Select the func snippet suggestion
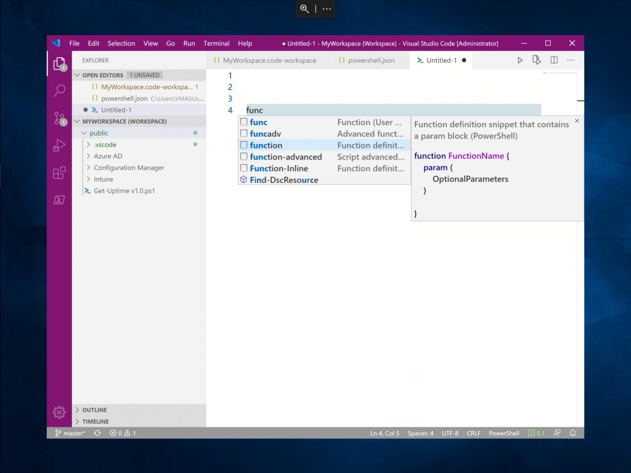The height and width of the screenshot is (473, 631). (x=324, y=122)
